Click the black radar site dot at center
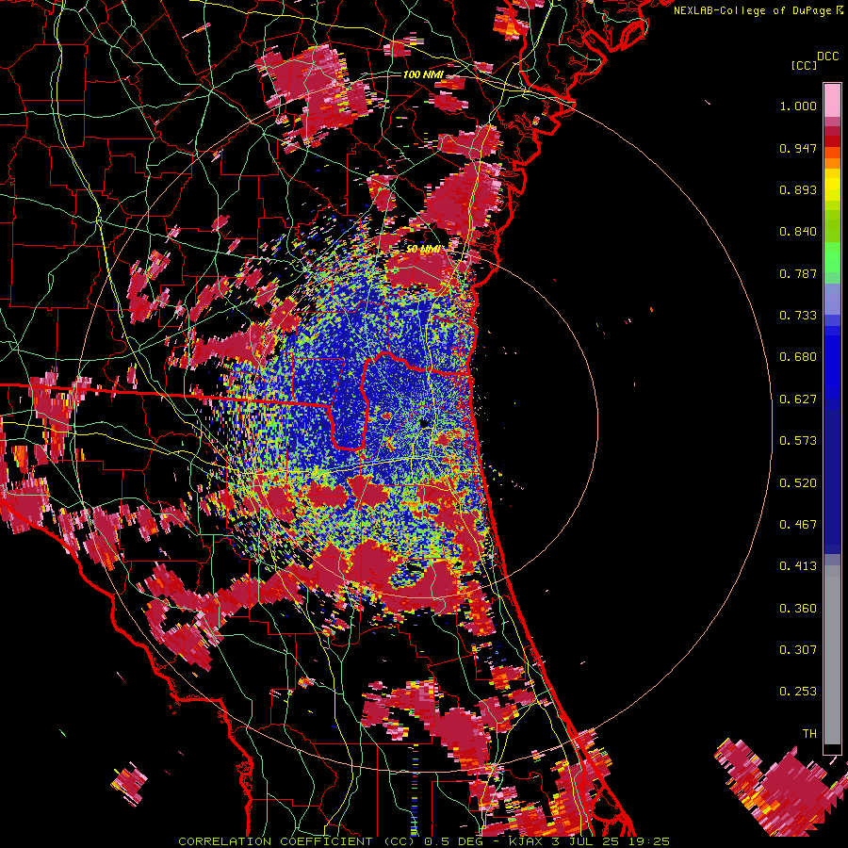Viewport: 848px width, 848px height. click(425, 423)
